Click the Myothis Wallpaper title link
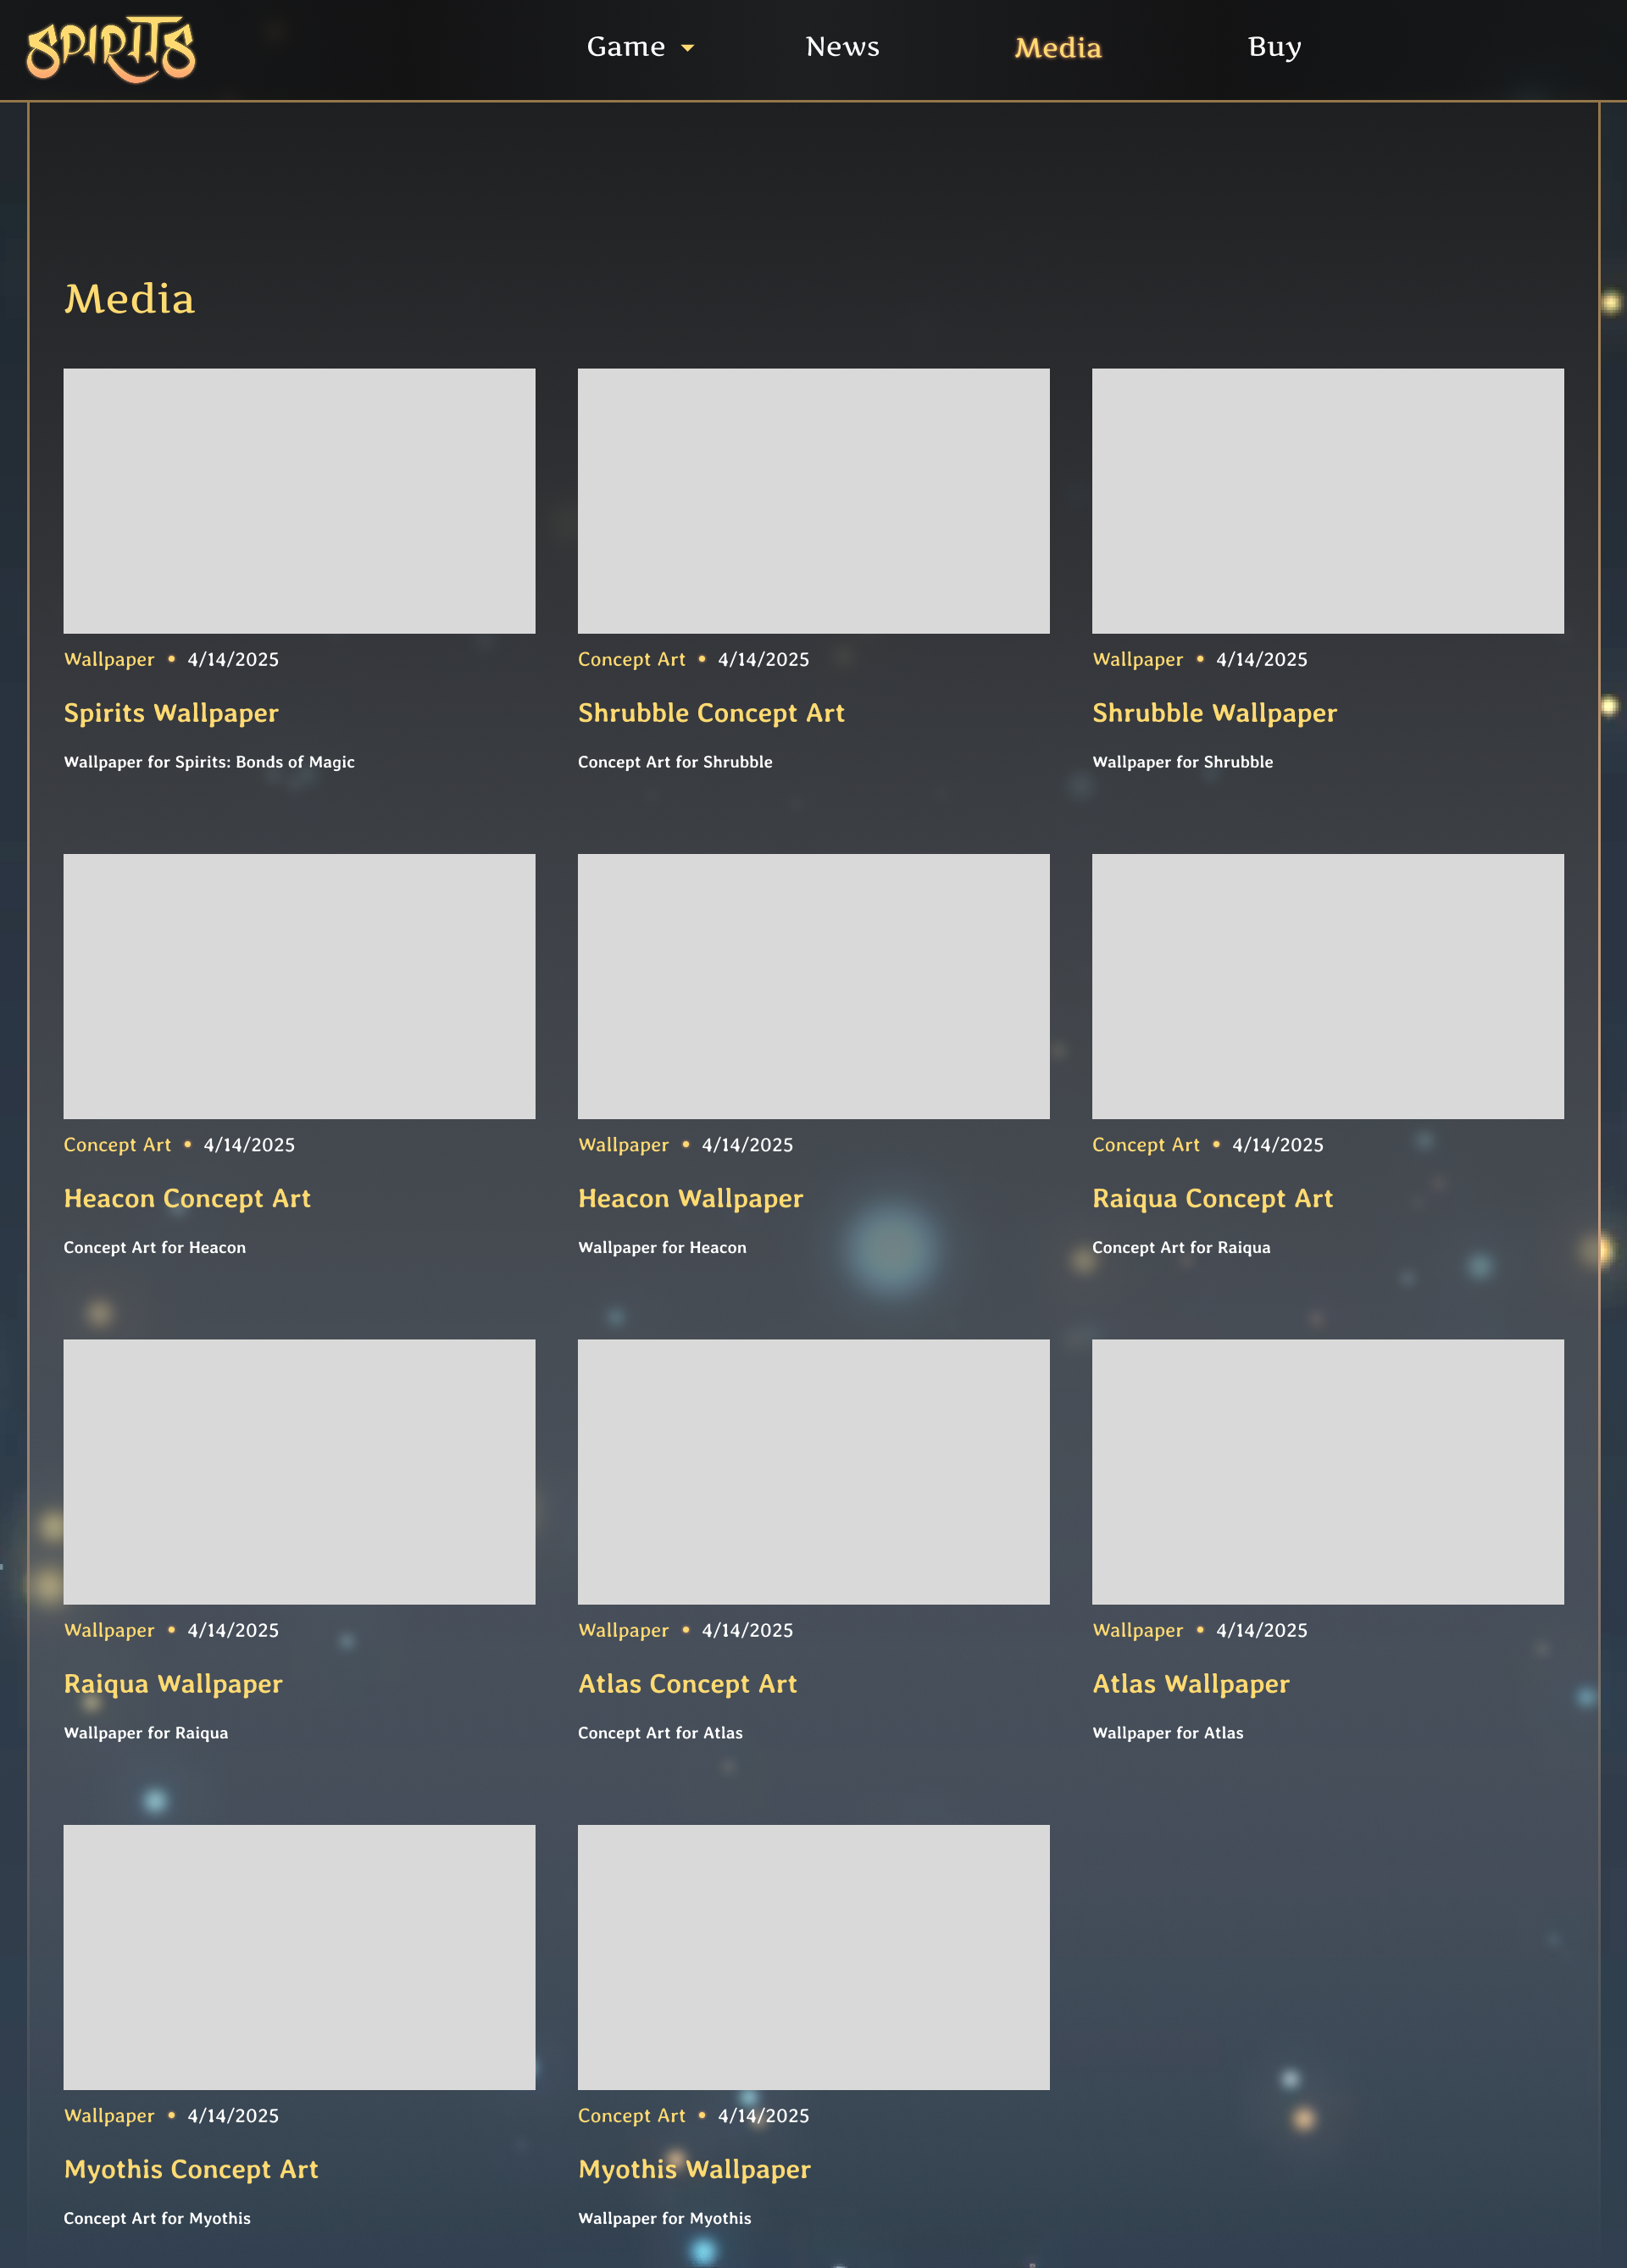 694,2170
